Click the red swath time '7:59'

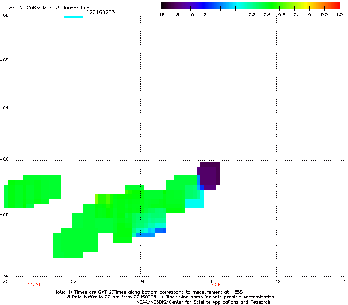pos(216,285)
